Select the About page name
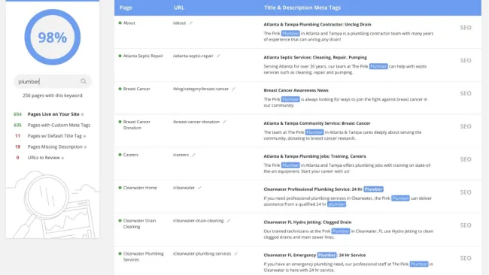 tap(129, 23)
